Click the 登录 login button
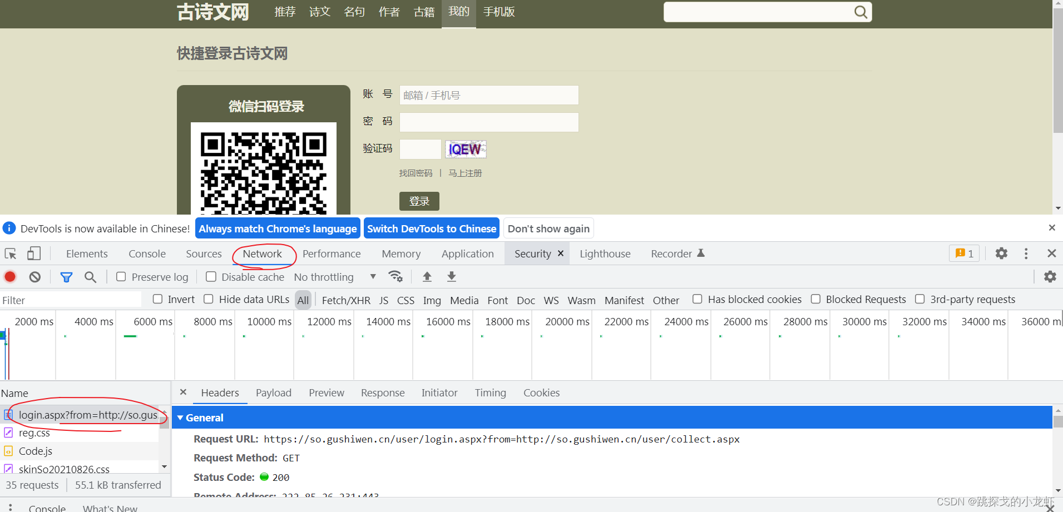The height and width of the screenshot is (512, 1063). click(x=419, y=201)
